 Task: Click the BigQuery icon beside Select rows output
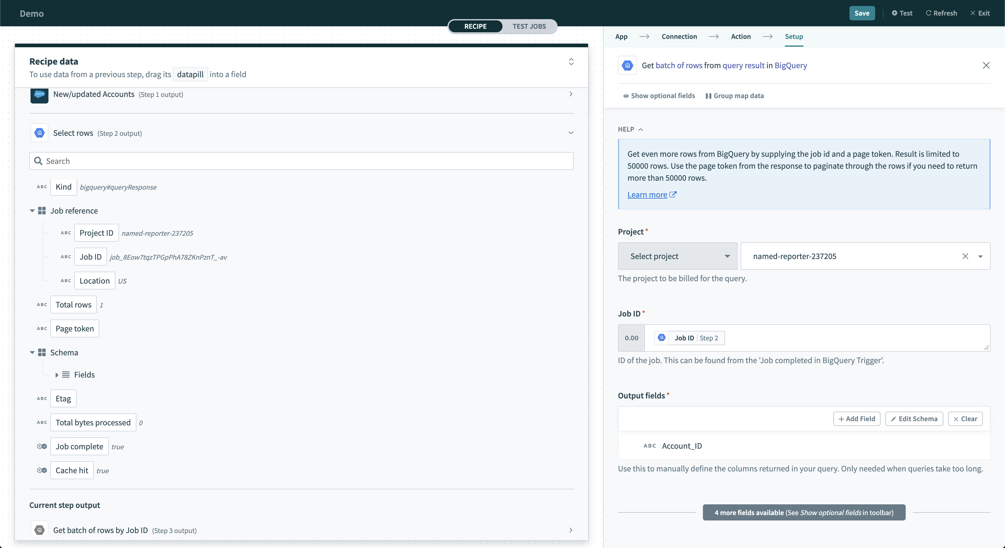(39, 133)
